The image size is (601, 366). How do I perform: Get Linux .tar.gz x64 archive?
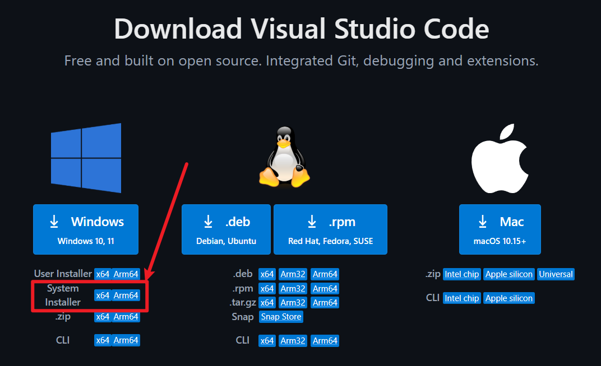coord(267,303)
